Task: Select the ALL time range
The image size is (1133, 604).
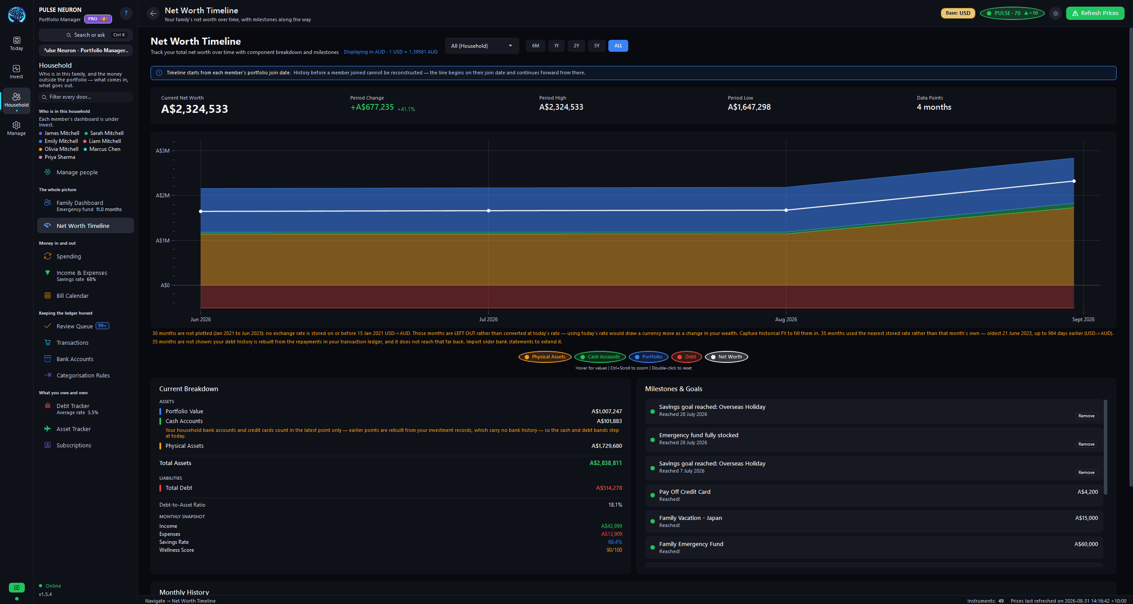Action: click(618, 46)
